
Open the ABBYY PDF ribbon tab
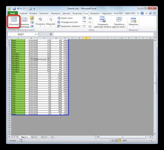[130, 13]
